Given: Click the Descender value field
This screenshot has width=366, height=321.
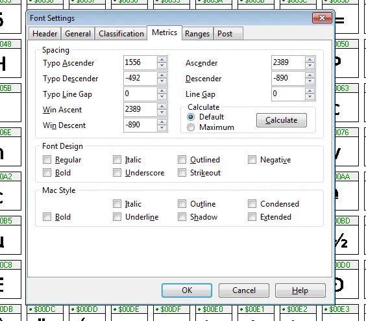Looking at the screenshot, I should tap(288, 78).
